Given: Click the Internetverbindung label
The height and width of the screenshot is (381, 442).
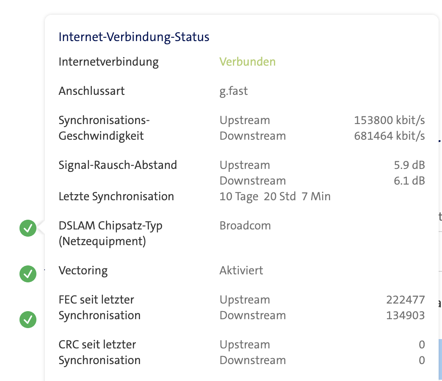Looking at the screenshot, I should (x=108, y=62).
